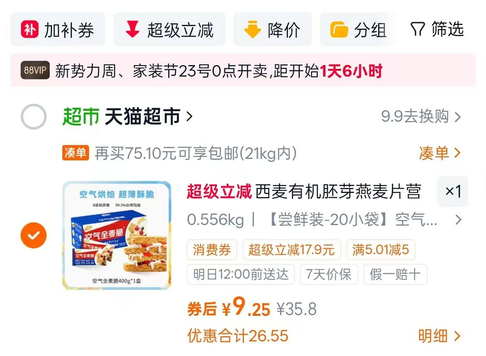The height and width of the screenshot is (356, 486).
Task: Open the 空气全麦脆 product thumbnail
Action: click(117, 235)
